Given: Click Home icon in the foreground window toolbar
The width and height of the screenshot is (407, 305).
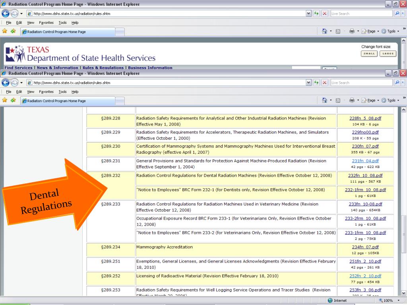Looking at the screenshot, I should [325, 101].
